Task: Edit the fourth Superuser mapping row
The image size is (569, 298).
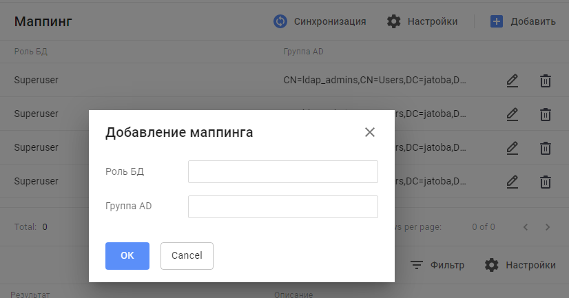Action: point(512,182)
